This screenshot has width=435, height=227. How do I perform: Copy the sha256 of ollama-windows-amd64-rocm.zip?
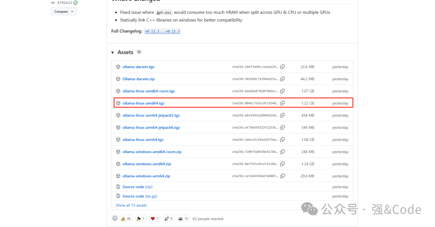pyautogui.click(x=282, y=152)
